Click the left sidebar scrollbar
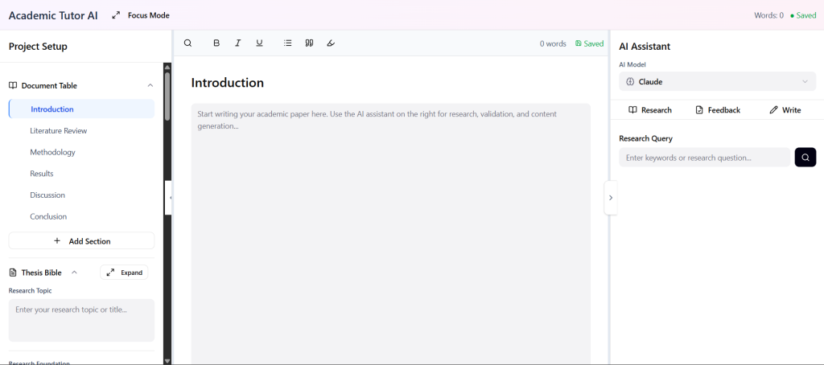 pyautogui.click(x=167, y=96)
